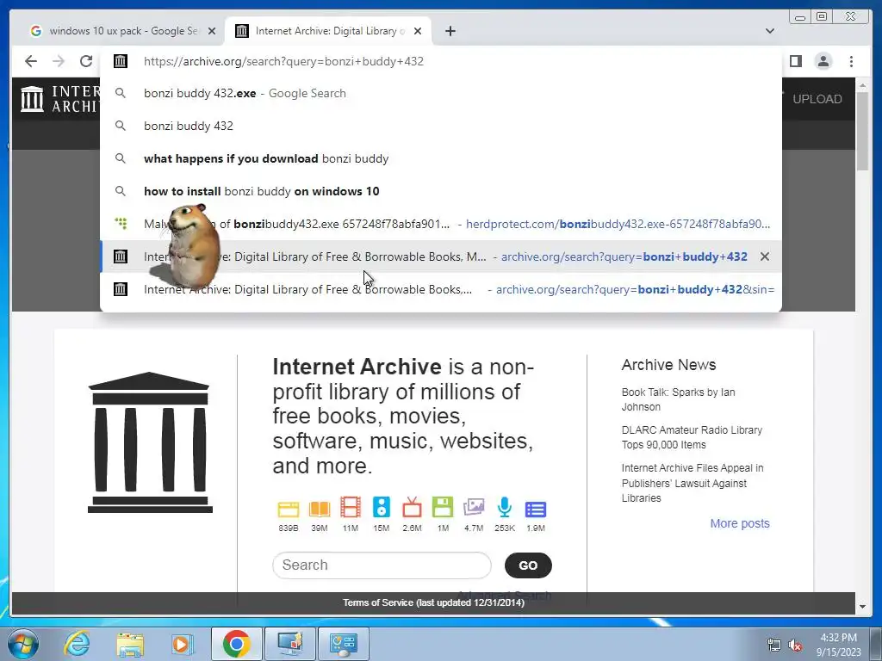The image size is (882, 661).
Task: Click the Internet Archive logo in header
Action: [59, 99]
